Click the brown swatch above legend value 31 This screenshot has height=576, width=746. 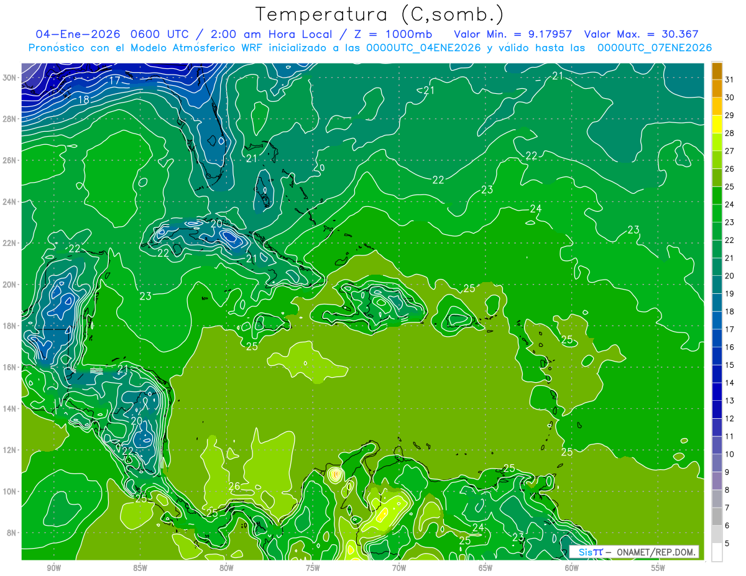717,71
